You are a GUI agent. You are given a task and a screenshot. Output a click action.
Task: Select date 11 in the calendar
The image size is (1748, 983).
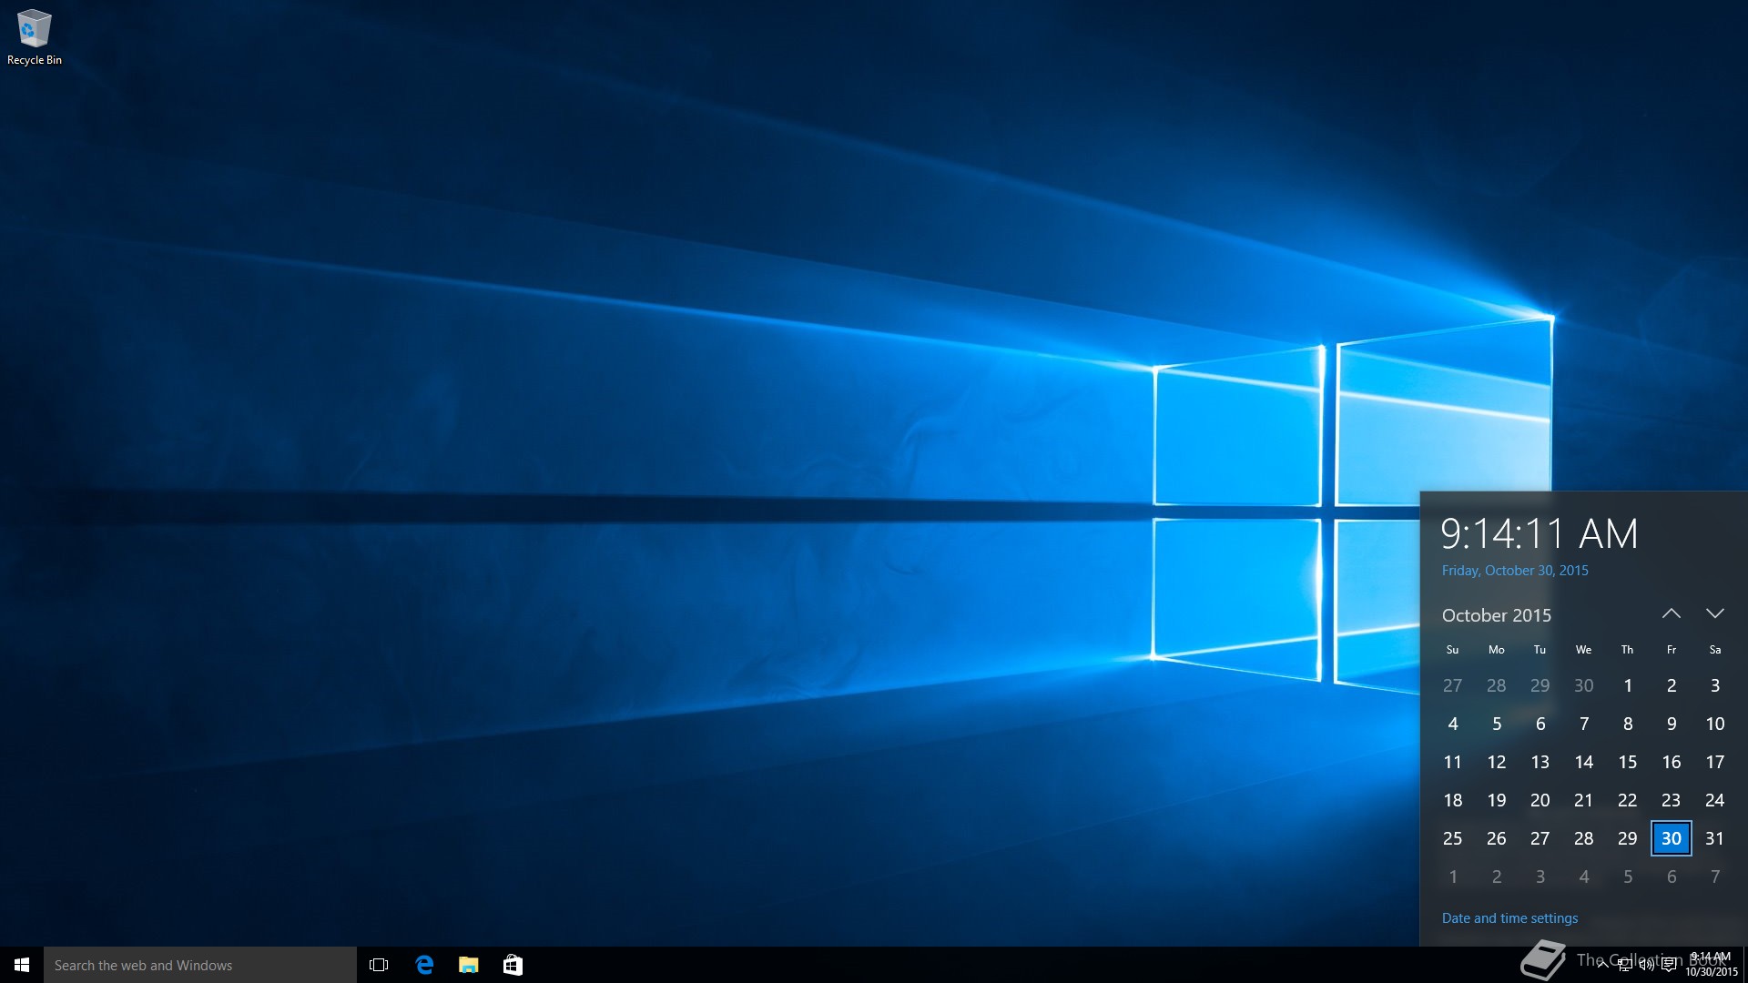pyautogui.click(x=1453, y=762)
